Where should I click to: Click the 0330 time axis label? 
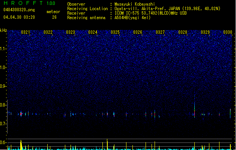(x=228, y=32)
